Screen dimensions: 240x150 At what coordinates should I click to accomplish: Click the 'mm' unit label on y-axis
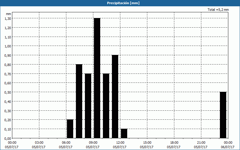(x=8, y=14)
